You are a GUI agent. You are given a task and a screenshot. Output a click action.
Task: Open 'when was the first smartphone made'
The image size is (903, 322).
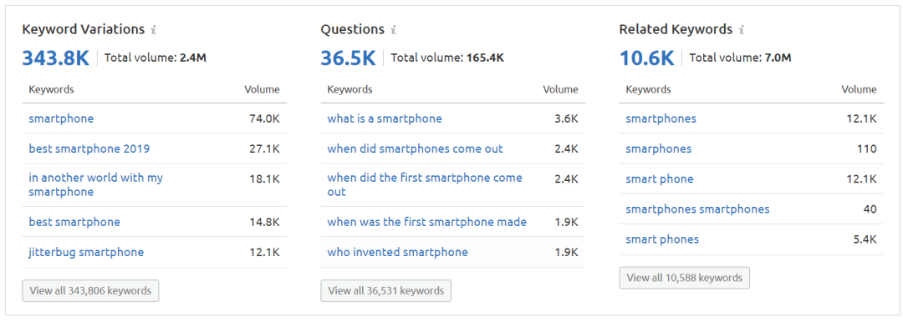[426, 222]
